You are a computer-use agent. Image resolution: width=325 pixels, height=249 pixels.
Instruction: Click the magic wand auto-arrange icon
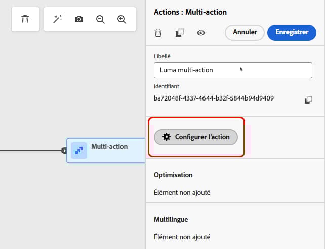(57, 19)
